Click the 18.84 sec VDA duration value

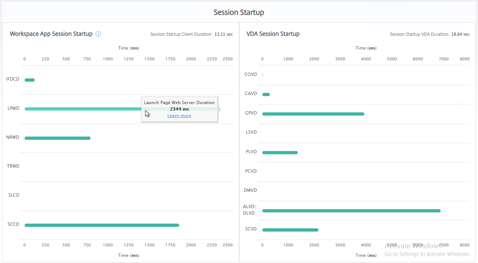point(460,34)
